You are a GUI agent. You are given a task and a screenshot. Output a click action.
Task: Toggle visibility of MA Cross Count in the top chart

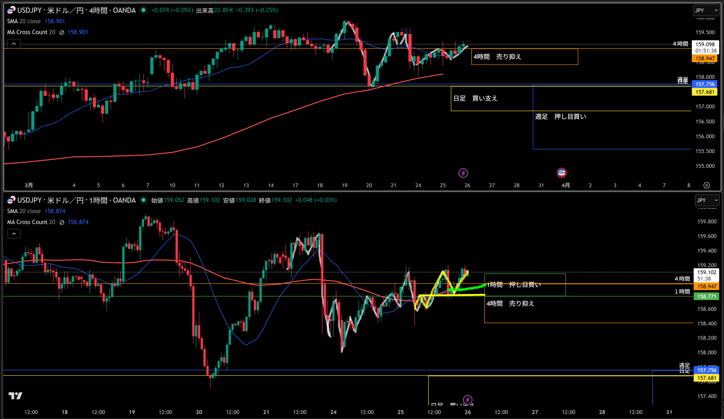(x=61, y=32)
